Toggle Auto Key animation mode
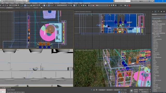This screenshot has width=166, height=93. [136, 90]
